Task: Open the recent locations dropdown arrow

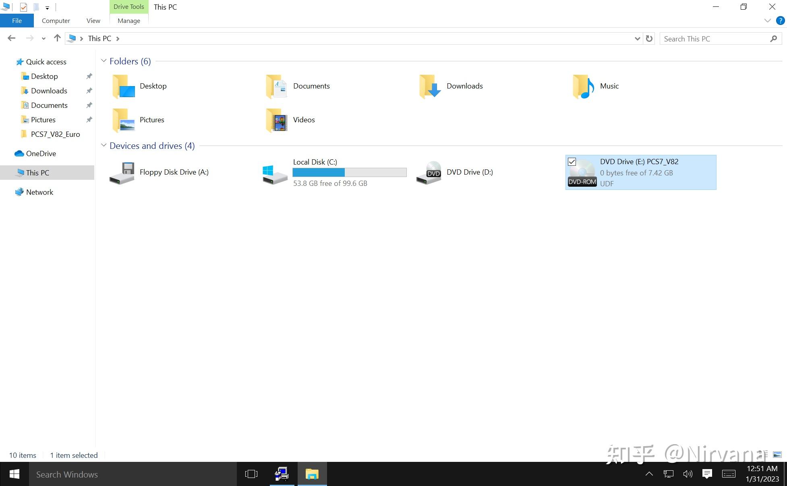Action: pyautogui.click(x=43, y=39)
